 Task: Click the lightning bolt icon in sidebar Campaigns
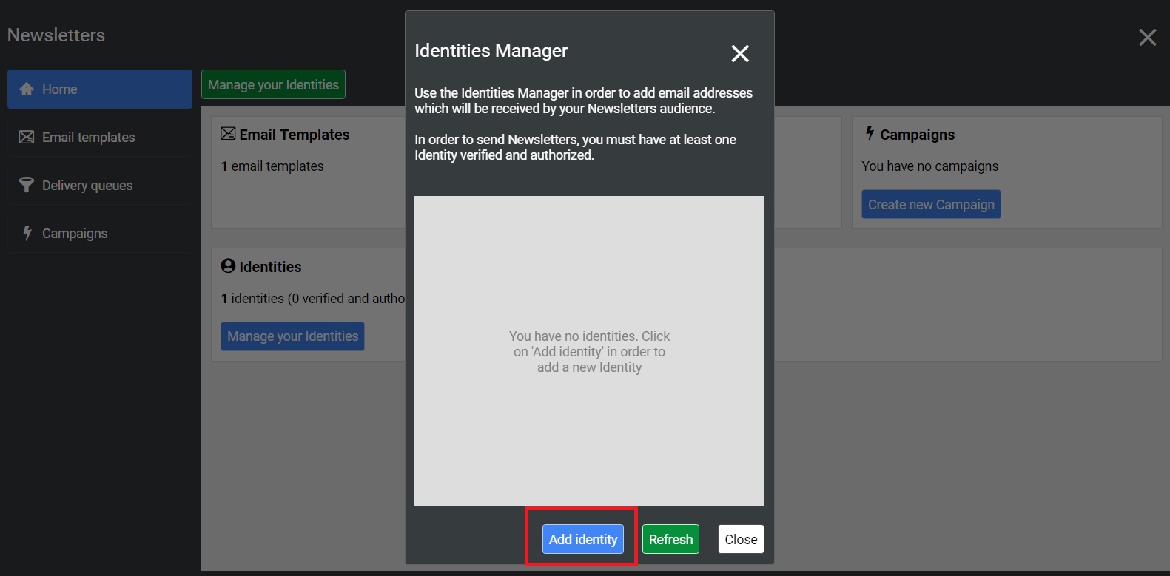click(x=27, y=233)
